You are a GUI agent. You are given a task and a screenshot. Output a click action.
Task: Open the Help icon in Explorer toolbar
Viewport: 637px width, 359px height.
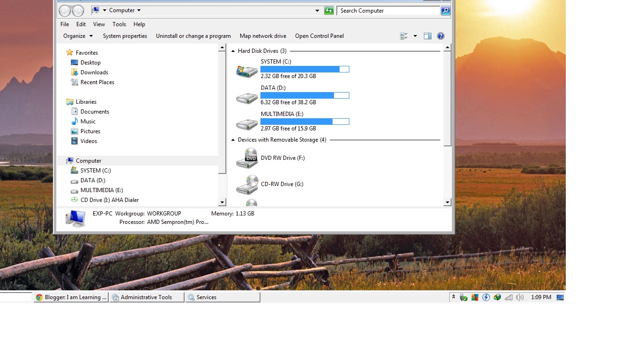440,36
